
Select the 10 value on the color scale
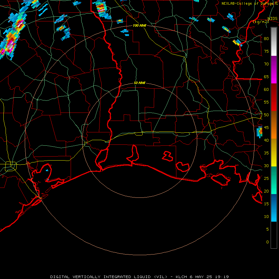[266, 217]
